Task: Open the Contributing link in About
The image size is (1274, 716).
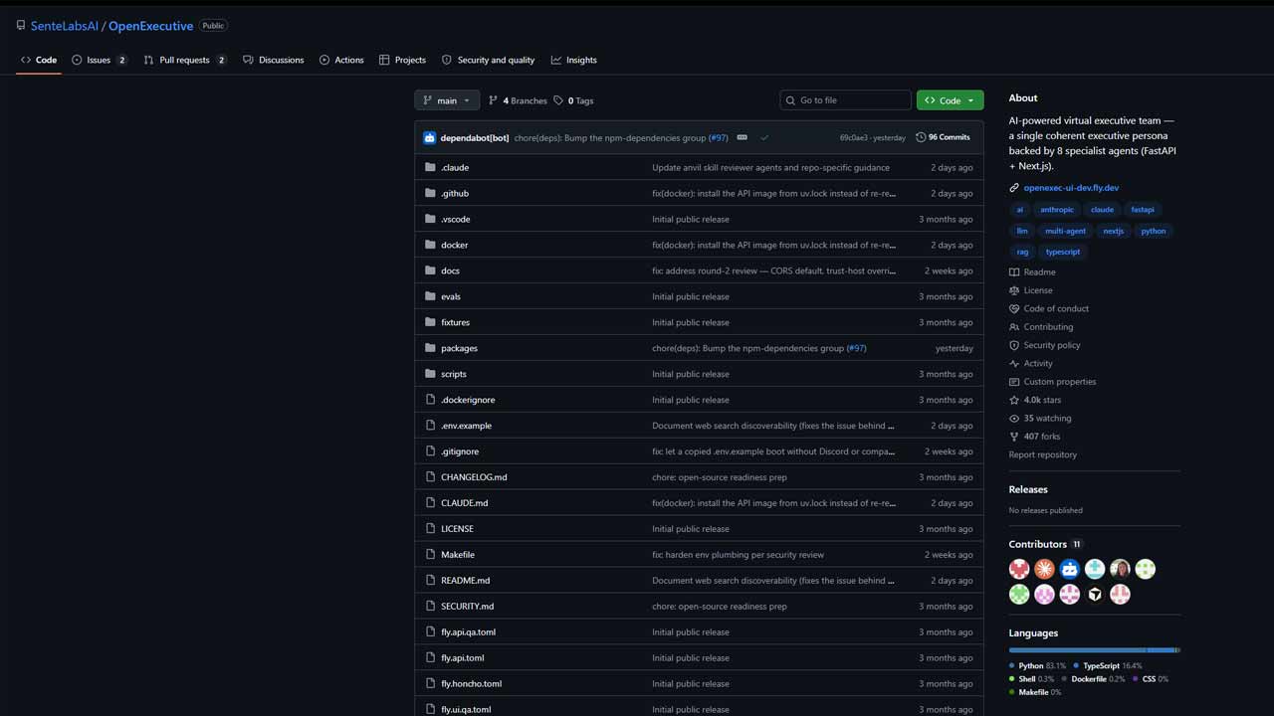Action: [x=1048, y=327]
